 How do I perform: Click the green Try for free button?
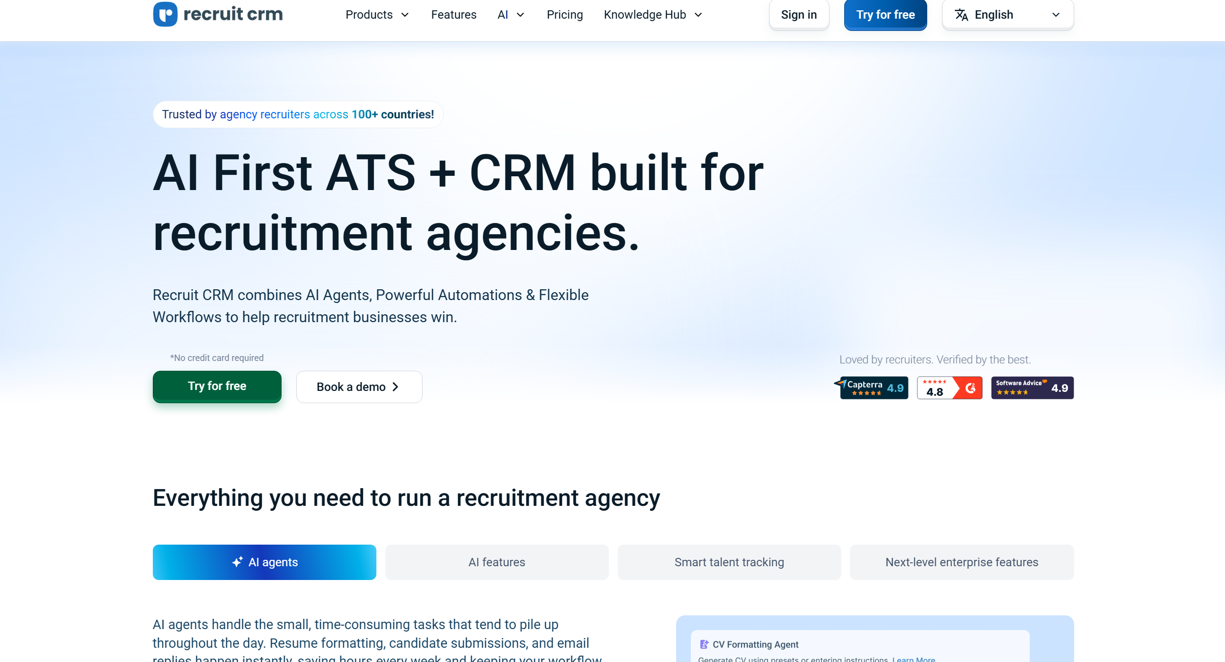click(x=217, y=386)
